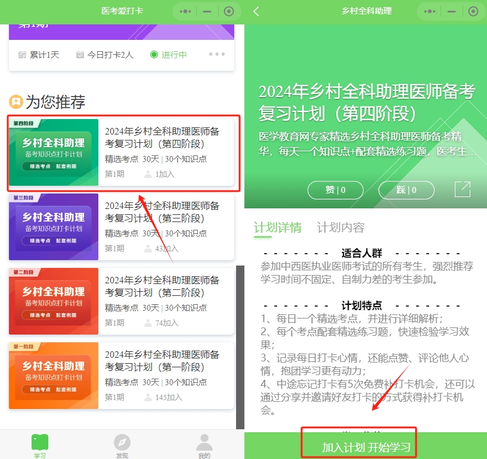Open the more options dots beside 进行中
Image resolution: width=487 pixels, height=459 pixels.
217,55
